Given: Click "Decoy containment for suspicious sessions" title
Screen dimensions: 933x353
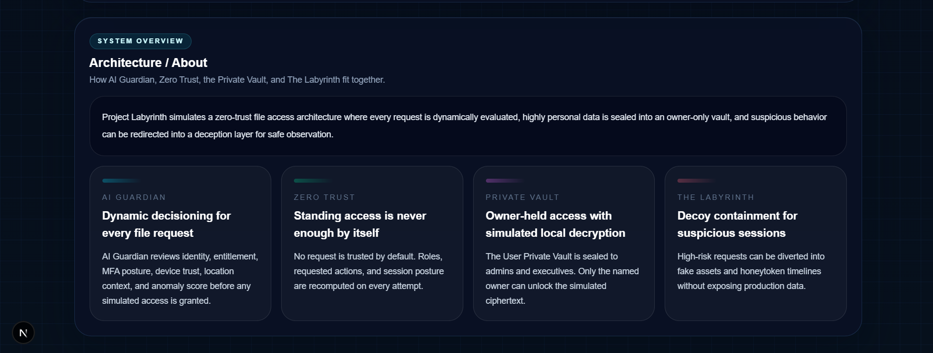Looking at the screenshot, I should pos(737,225).
